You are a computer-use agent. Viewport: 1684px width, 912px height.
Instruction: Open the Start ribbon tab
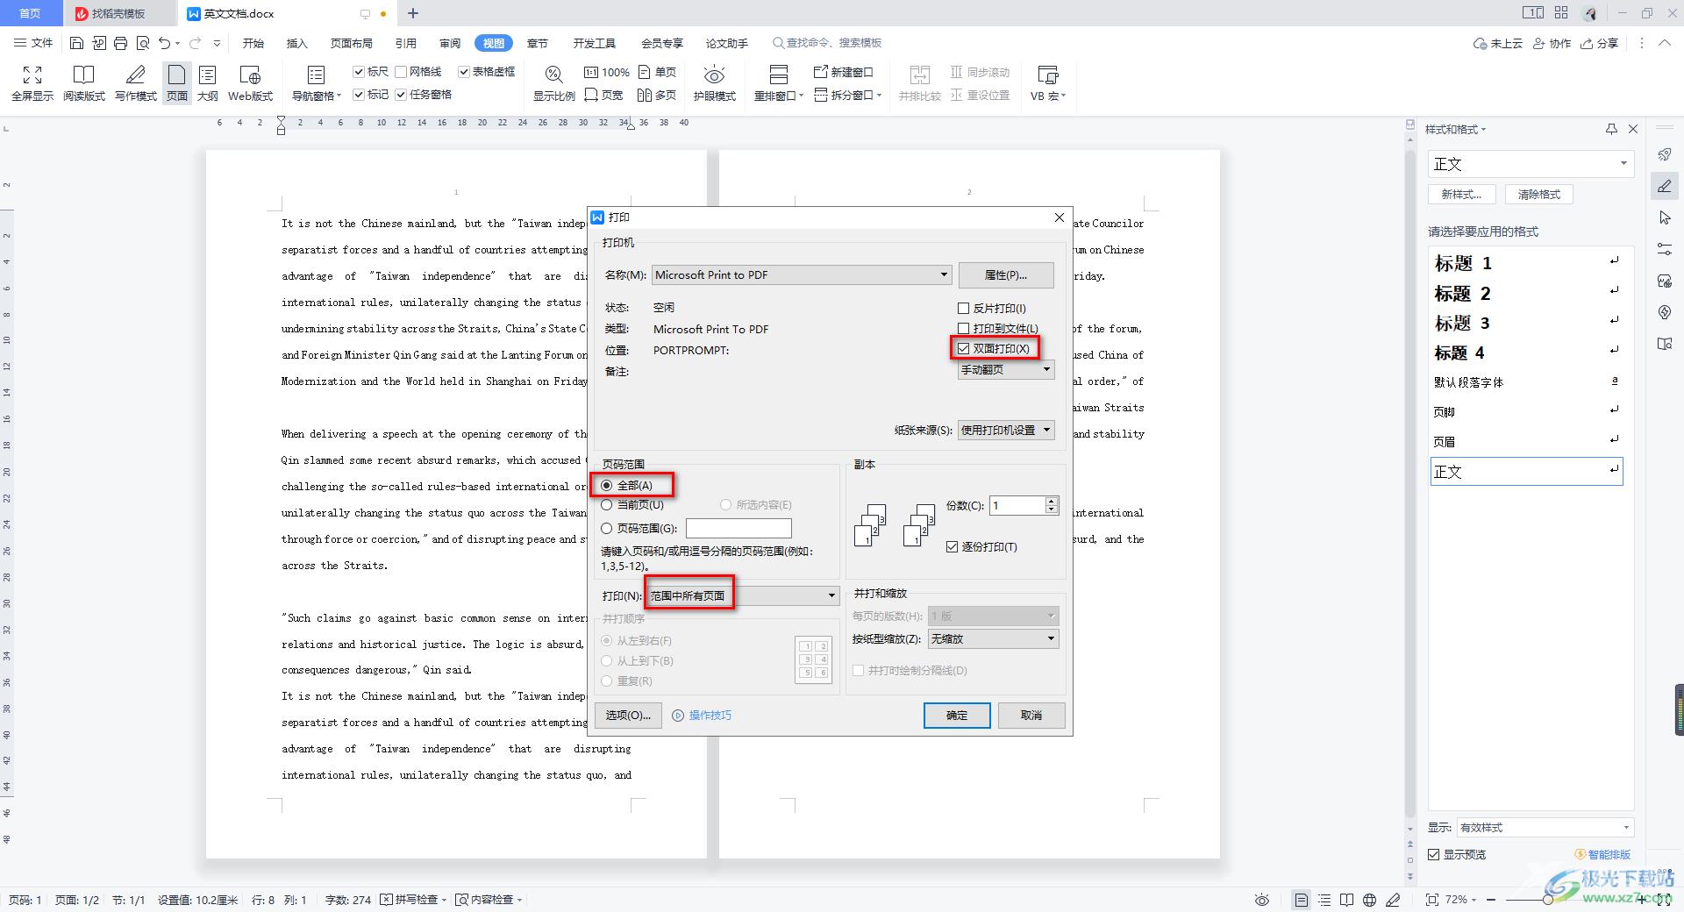253,43
